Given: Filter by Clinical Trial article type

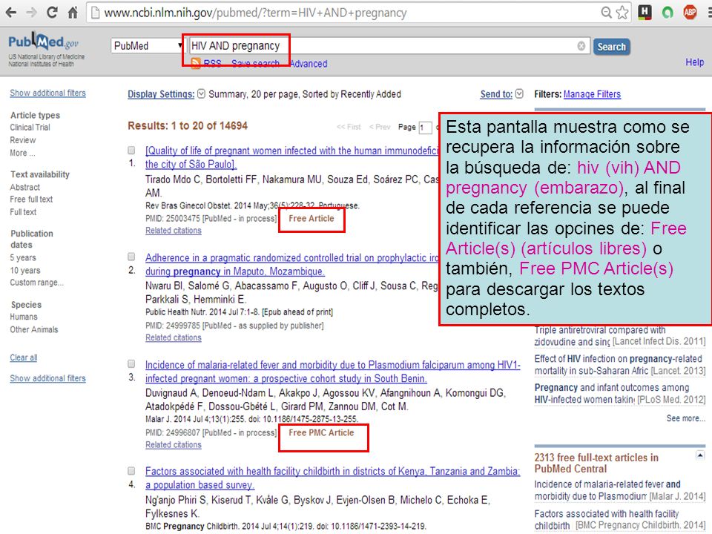Looking at the screenshot, I should (30, 127).
